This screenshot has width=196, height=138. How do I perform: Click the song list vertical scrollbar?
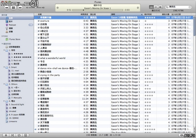coord(194,27)
